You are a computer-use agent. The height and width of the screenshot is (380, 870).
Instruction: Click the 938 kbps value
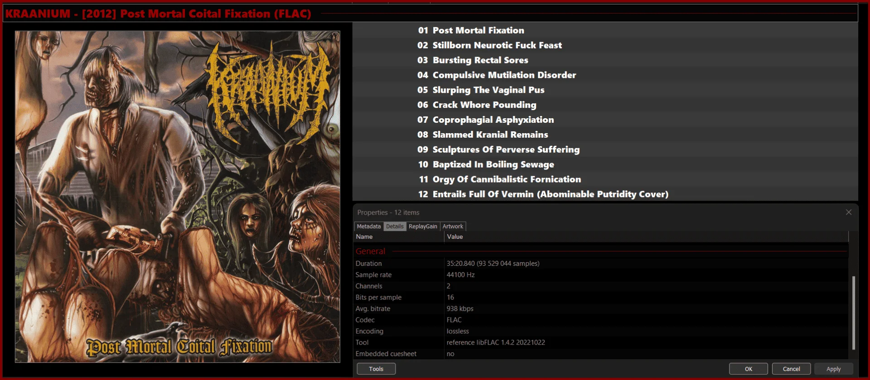(460, 309)
